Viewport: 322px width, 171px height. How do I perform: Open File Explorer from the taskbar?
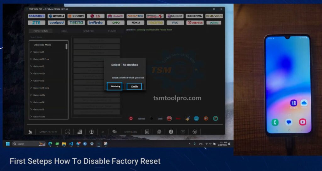tap(64, 144)
